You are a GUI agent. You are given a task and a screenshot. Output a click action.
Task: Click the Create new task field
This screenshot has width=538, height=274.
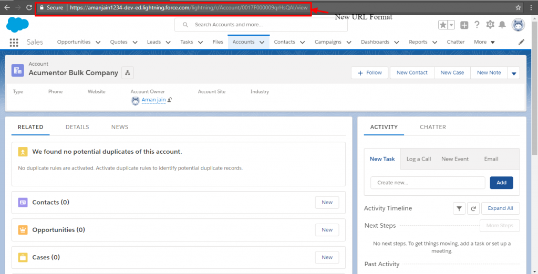click(x=428, y=183)
